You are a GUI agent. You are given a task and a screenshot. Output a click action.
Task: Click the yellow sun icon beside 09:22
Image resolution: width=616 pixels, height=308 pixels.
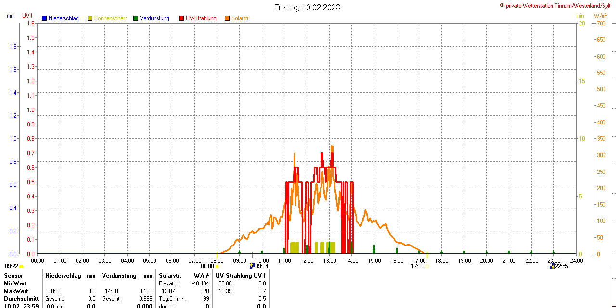22,266
